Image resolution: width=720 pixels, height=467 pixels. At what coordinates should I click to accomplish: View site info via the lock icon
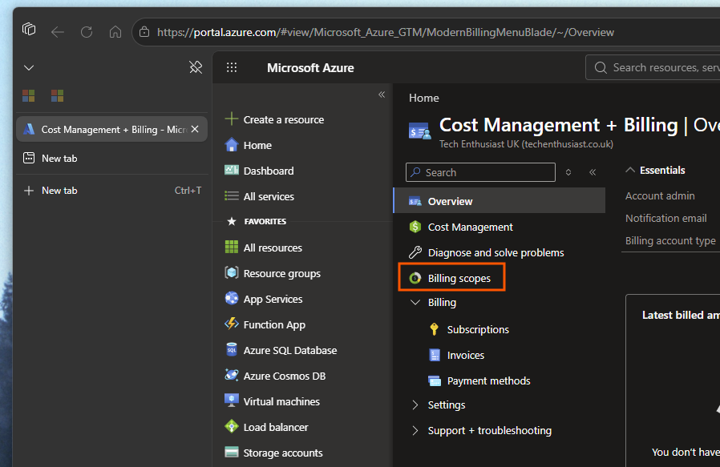click(x=144, y=32)
